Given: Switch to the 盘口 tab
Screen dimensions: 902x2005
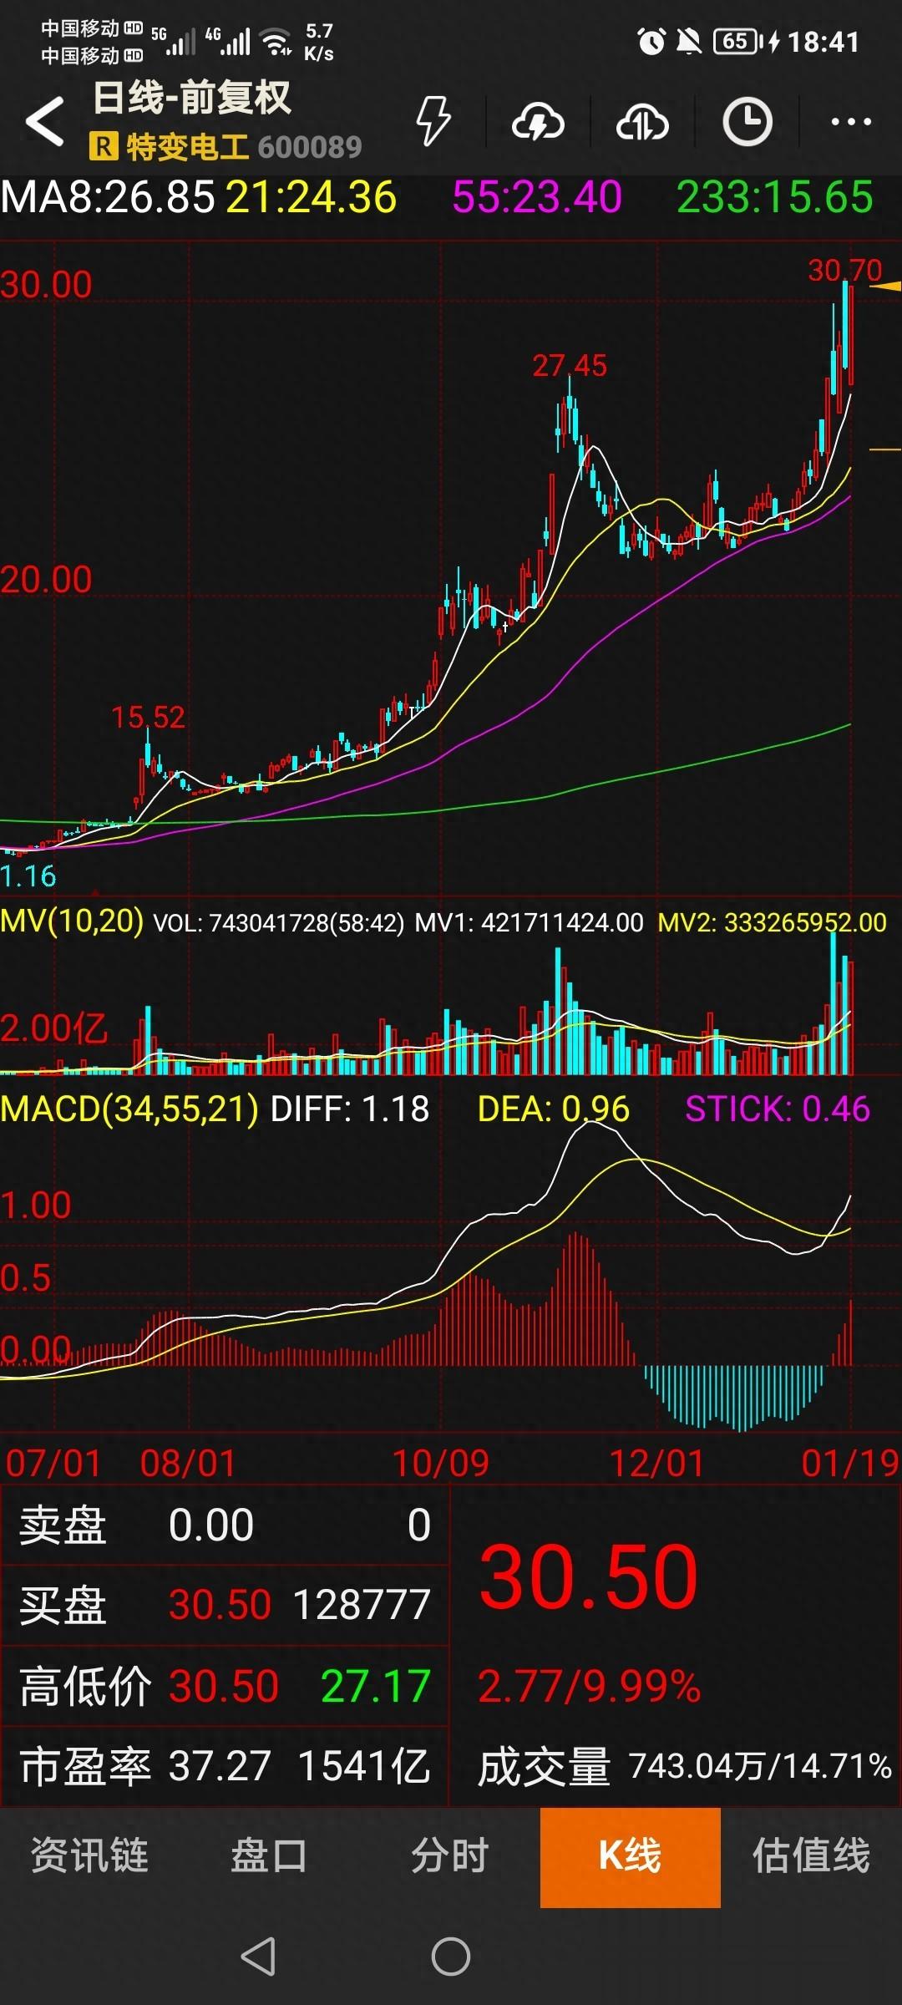Looking at the screenshot, I should (x=270, y=1856).
